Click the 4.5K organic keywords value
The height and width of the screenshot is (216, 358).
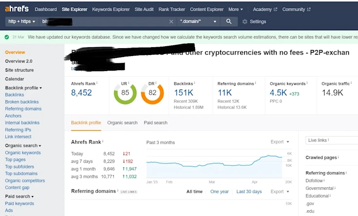click(278, 93)
